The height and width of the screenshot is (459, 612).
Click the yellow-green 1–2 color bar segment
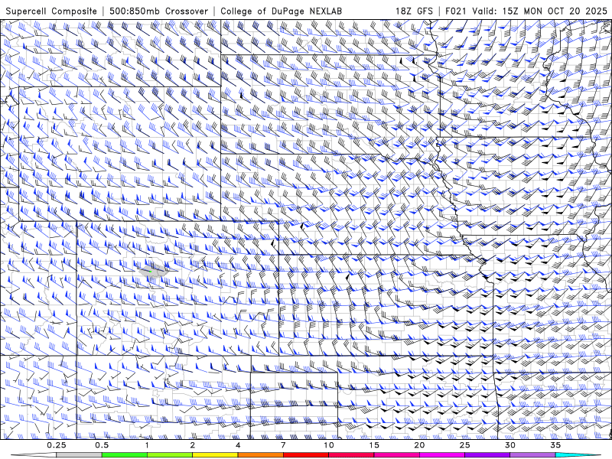click(170, 455)
